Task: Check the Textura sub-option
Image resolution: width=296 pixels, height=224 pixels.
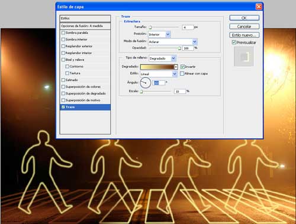Action: pos(67,73)
